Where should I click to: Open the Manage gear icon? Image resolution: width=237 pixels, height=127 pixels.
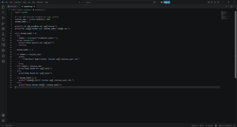3,121
